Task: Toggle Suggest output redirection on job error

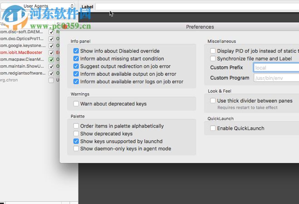Action: pos(76,66)
